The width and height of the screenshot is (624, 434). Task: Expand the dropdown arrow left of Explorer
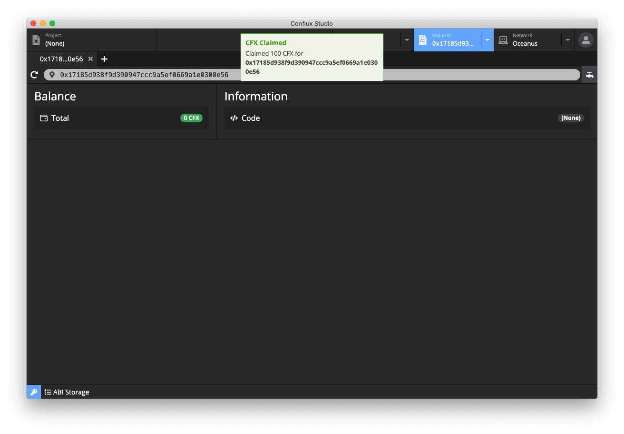[x=407, y=40]
